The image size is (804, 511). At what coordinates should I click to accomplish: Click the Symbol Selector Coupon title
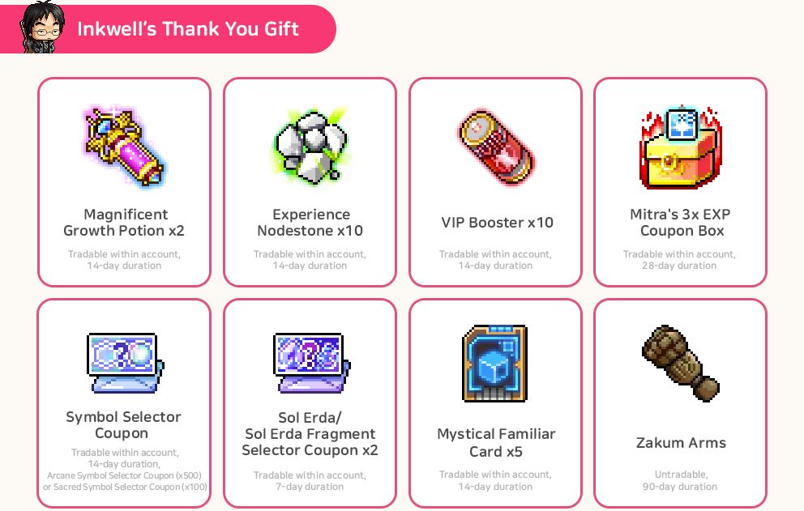click(x=123, y=425)
